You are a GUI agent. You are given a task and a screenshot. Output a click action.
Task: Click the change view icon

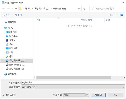pos(111,15)
